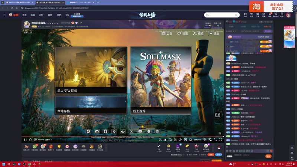Click 退出 exit in game menu
The image size is (297, 167).
point(214,33)
